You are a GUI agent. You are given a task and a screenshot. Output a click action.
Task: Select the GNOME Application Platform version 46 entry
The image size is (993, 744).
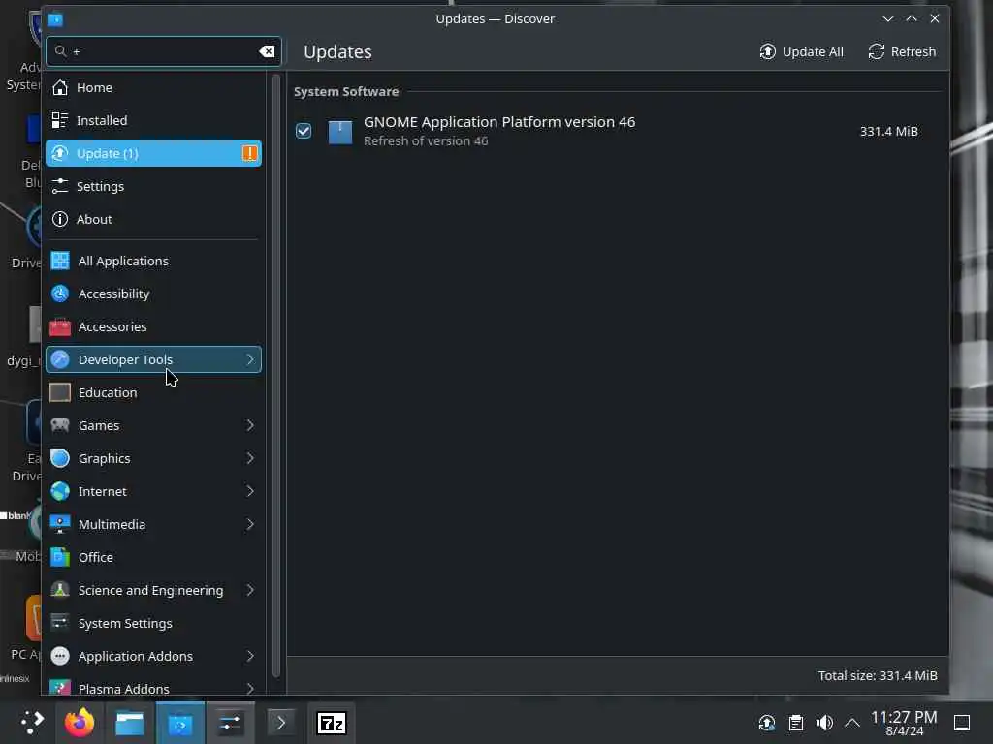coord(618,131)
